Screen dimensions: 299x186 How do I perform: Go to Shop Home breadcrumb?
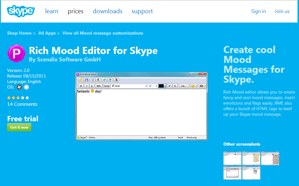pyautogui.click(x=19, y=33)
